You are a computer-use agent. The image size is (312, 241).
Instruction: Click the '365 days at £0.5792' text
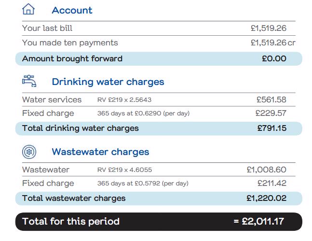pos(143,184)
